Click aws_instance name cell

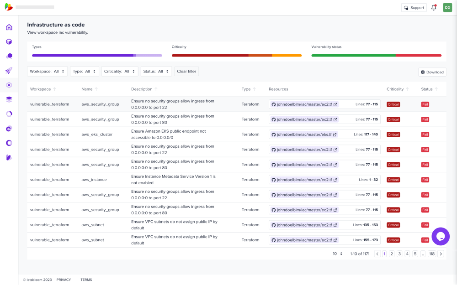tap(94, 180)
